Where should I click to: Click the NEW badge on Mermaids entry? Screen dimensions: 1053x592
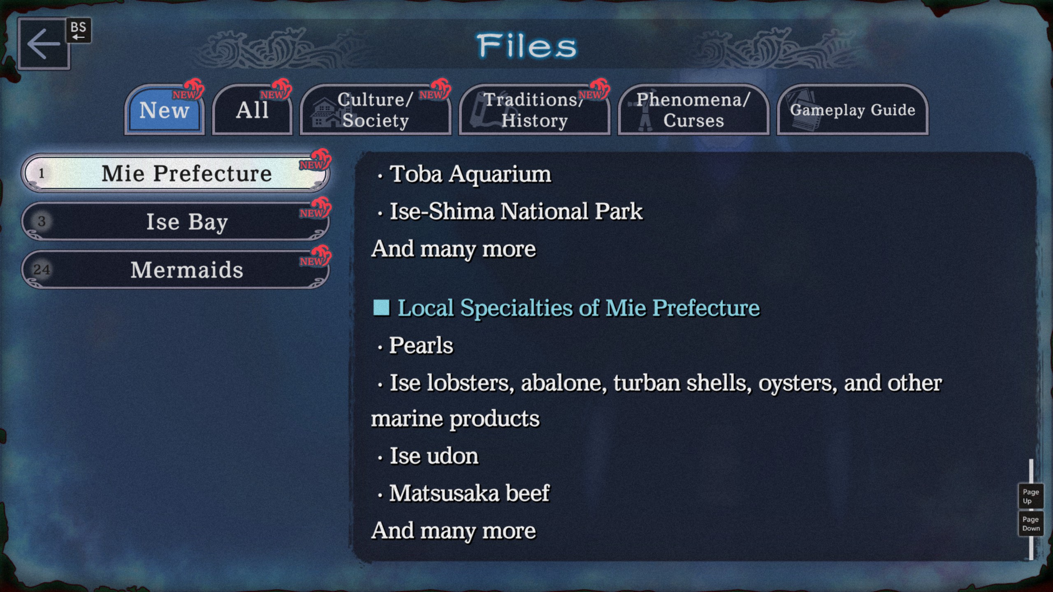[x=315, y=258]
